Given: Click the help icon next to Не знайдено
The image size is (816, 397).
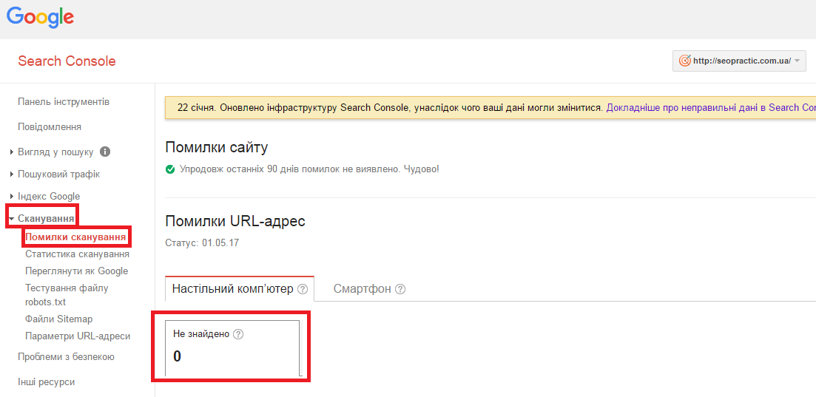Looking at the screenshot, I should 238,334.
